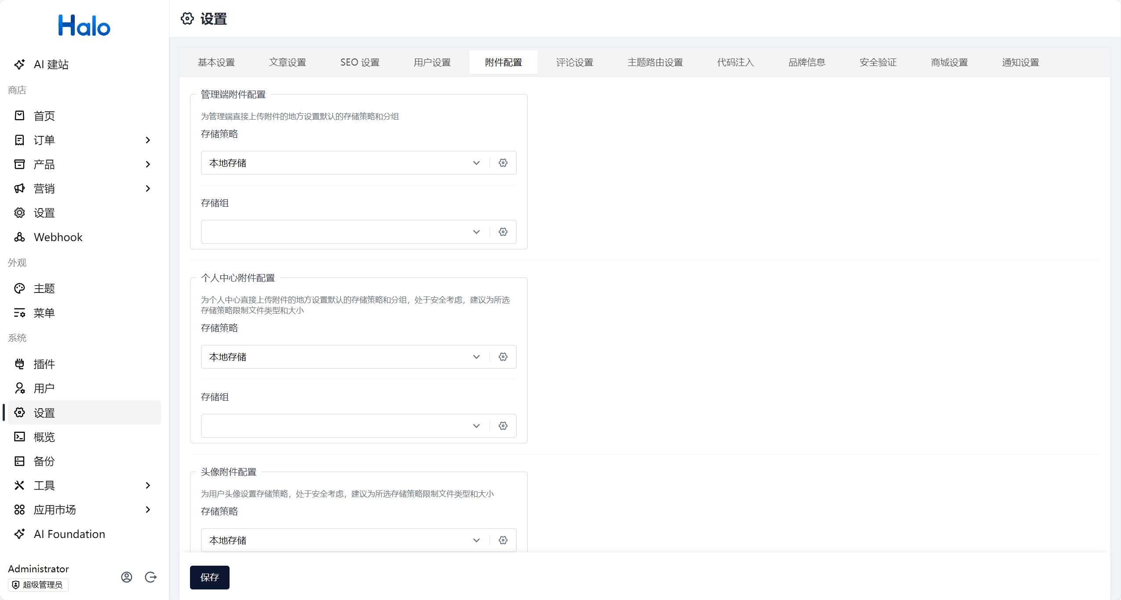Select system 设置 highlighted sidebar item
The image size is (1121, 600).
(84, 413)
